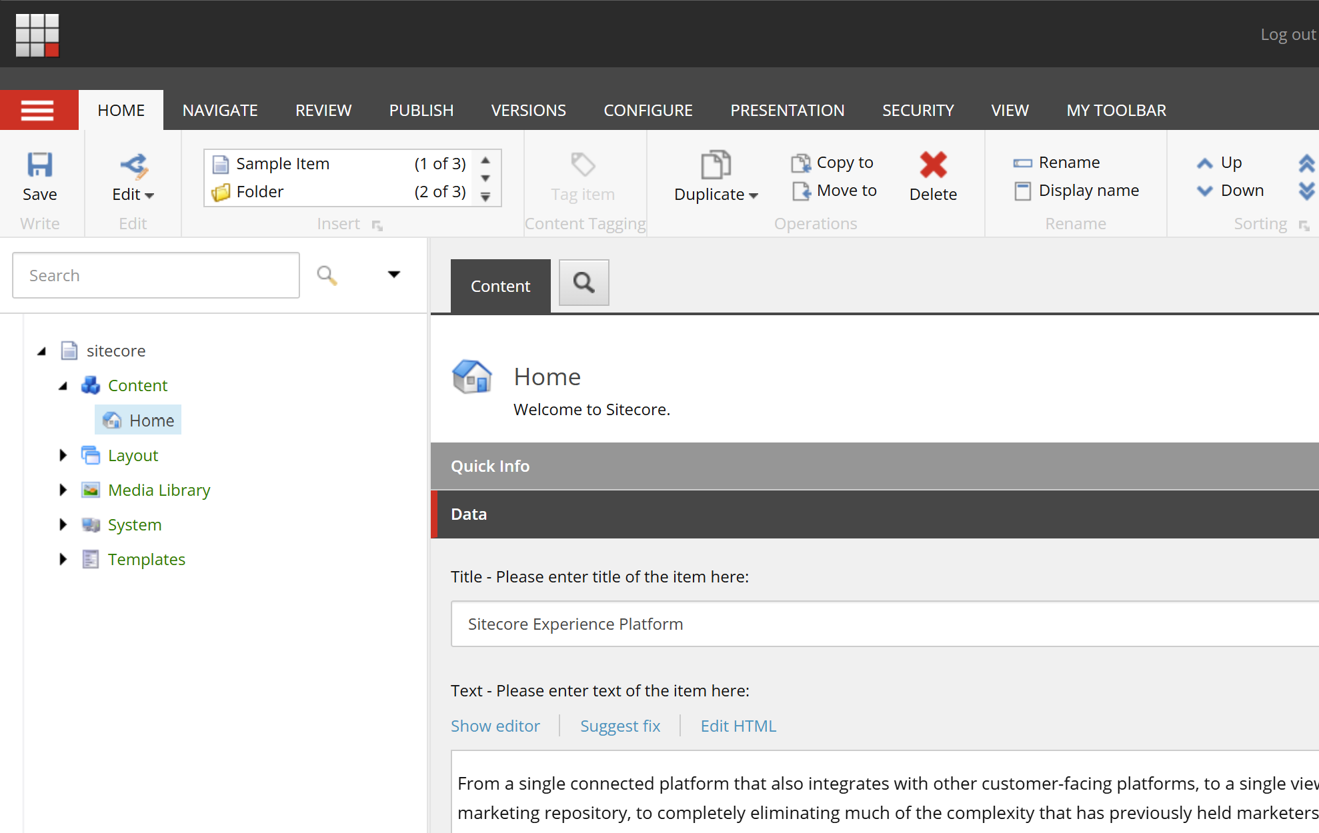This screenshot has width=1319, height=833.
Task: Click the Show editor link
Action: point(495,726)
